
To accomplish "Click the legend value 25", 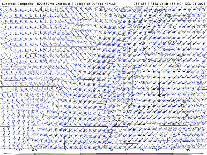I will coord(157,150).
